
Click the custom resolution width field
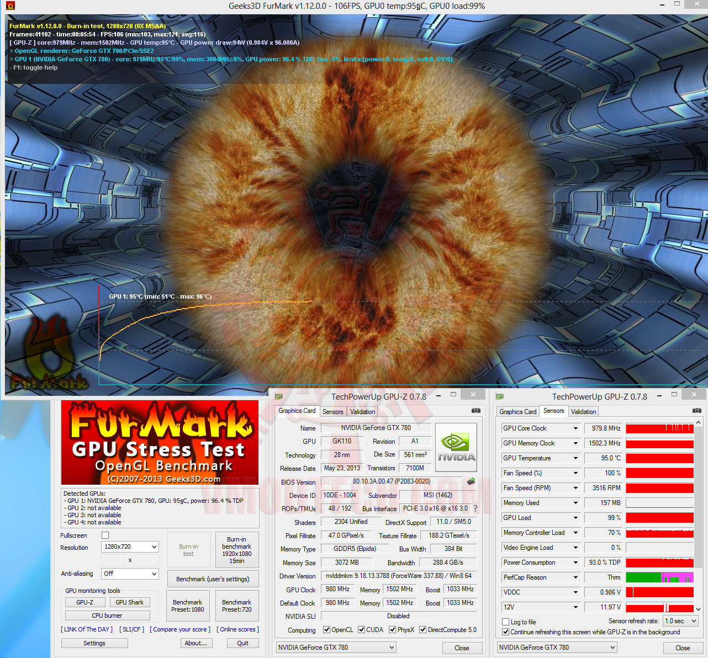coord(113,560)
